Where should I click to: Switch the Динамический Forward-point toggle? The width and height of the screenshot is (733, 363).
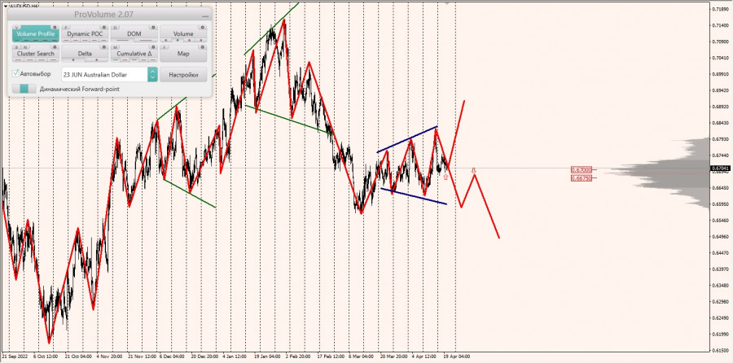click(24, 89)
